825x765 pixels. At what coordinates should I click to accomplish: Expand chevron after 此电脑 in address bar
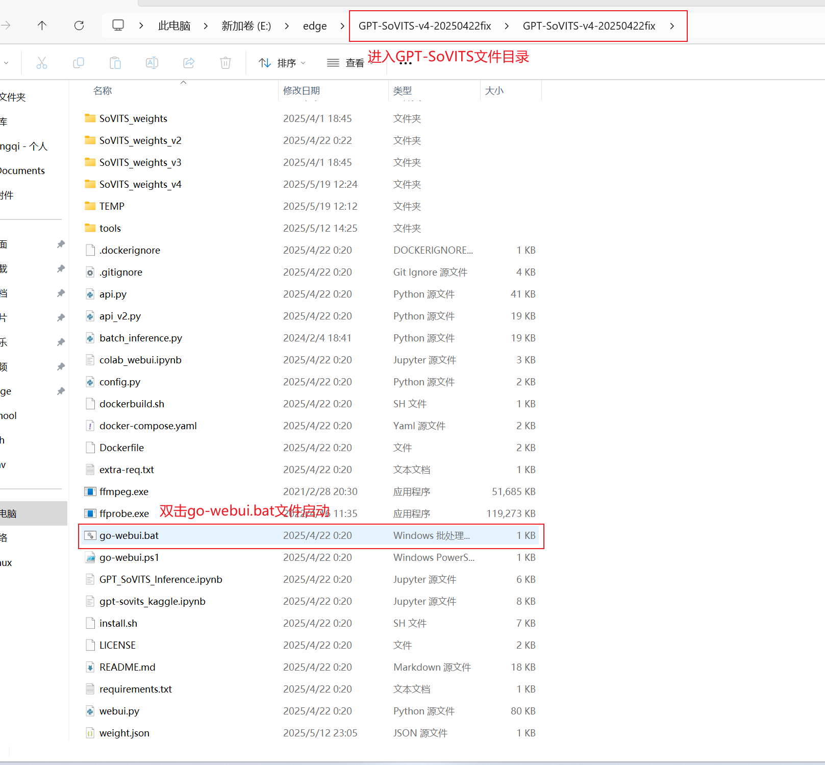[x=206, y=26]
